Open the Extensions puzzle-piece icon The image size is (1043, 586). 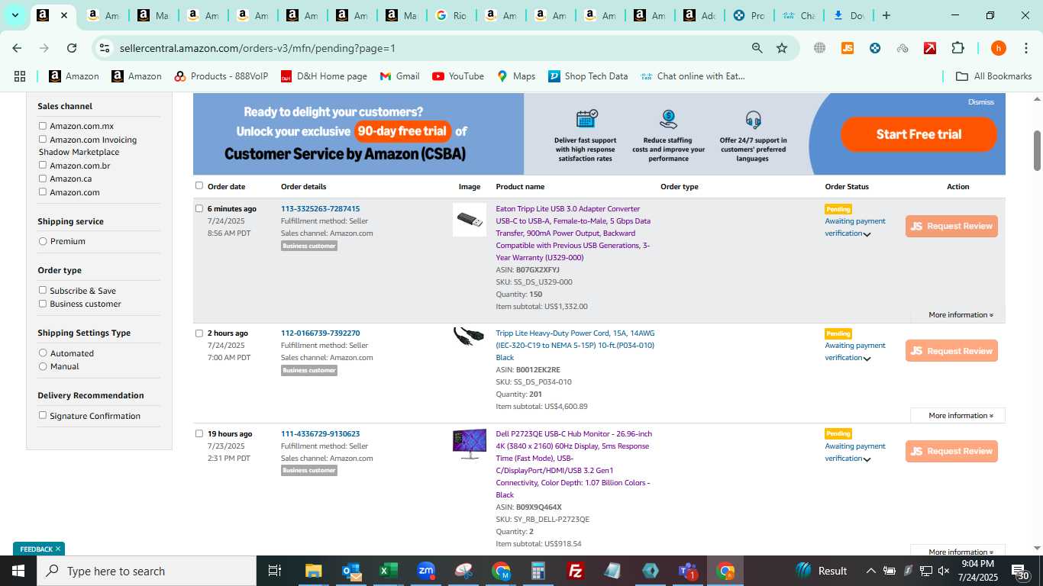coord(957,48)
